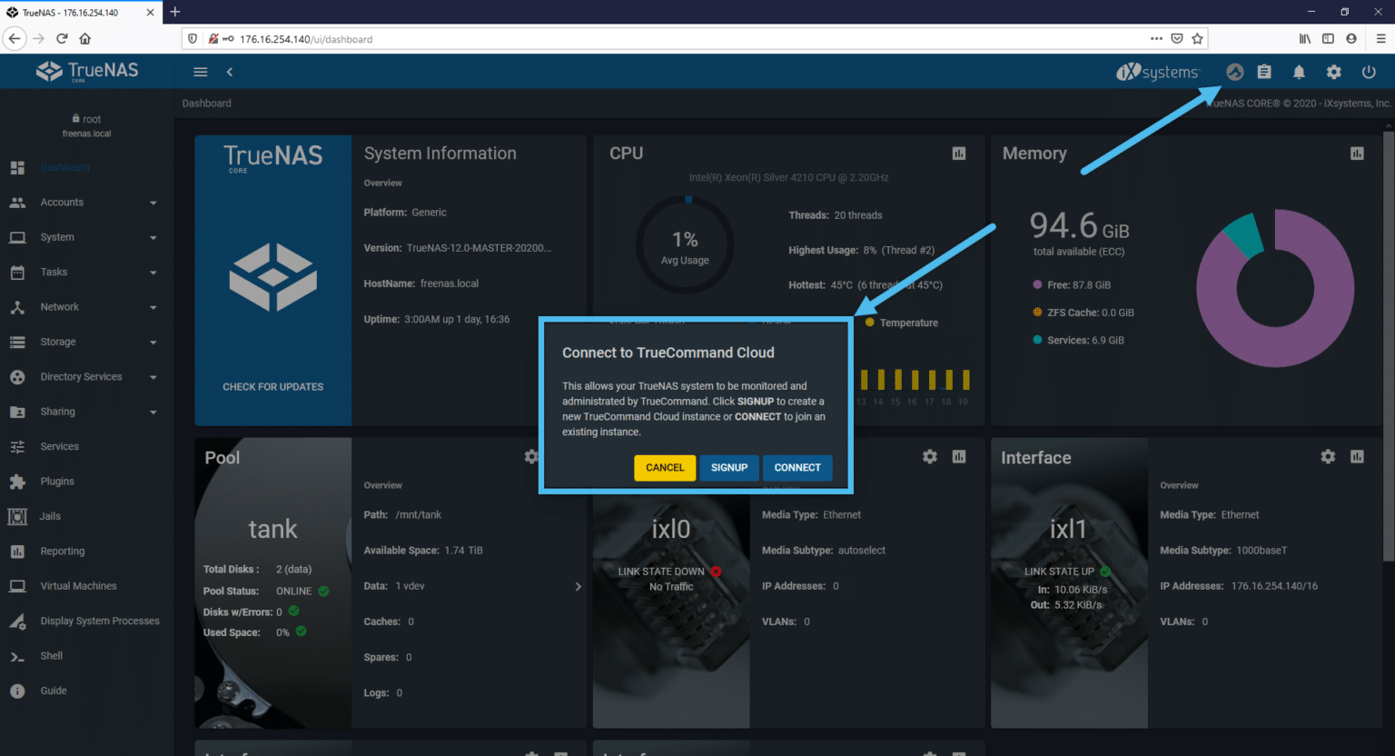The image size is (1395, 756).
Task: Click the 1% Avg Usage CPU gauge
Action: [685, 245]
